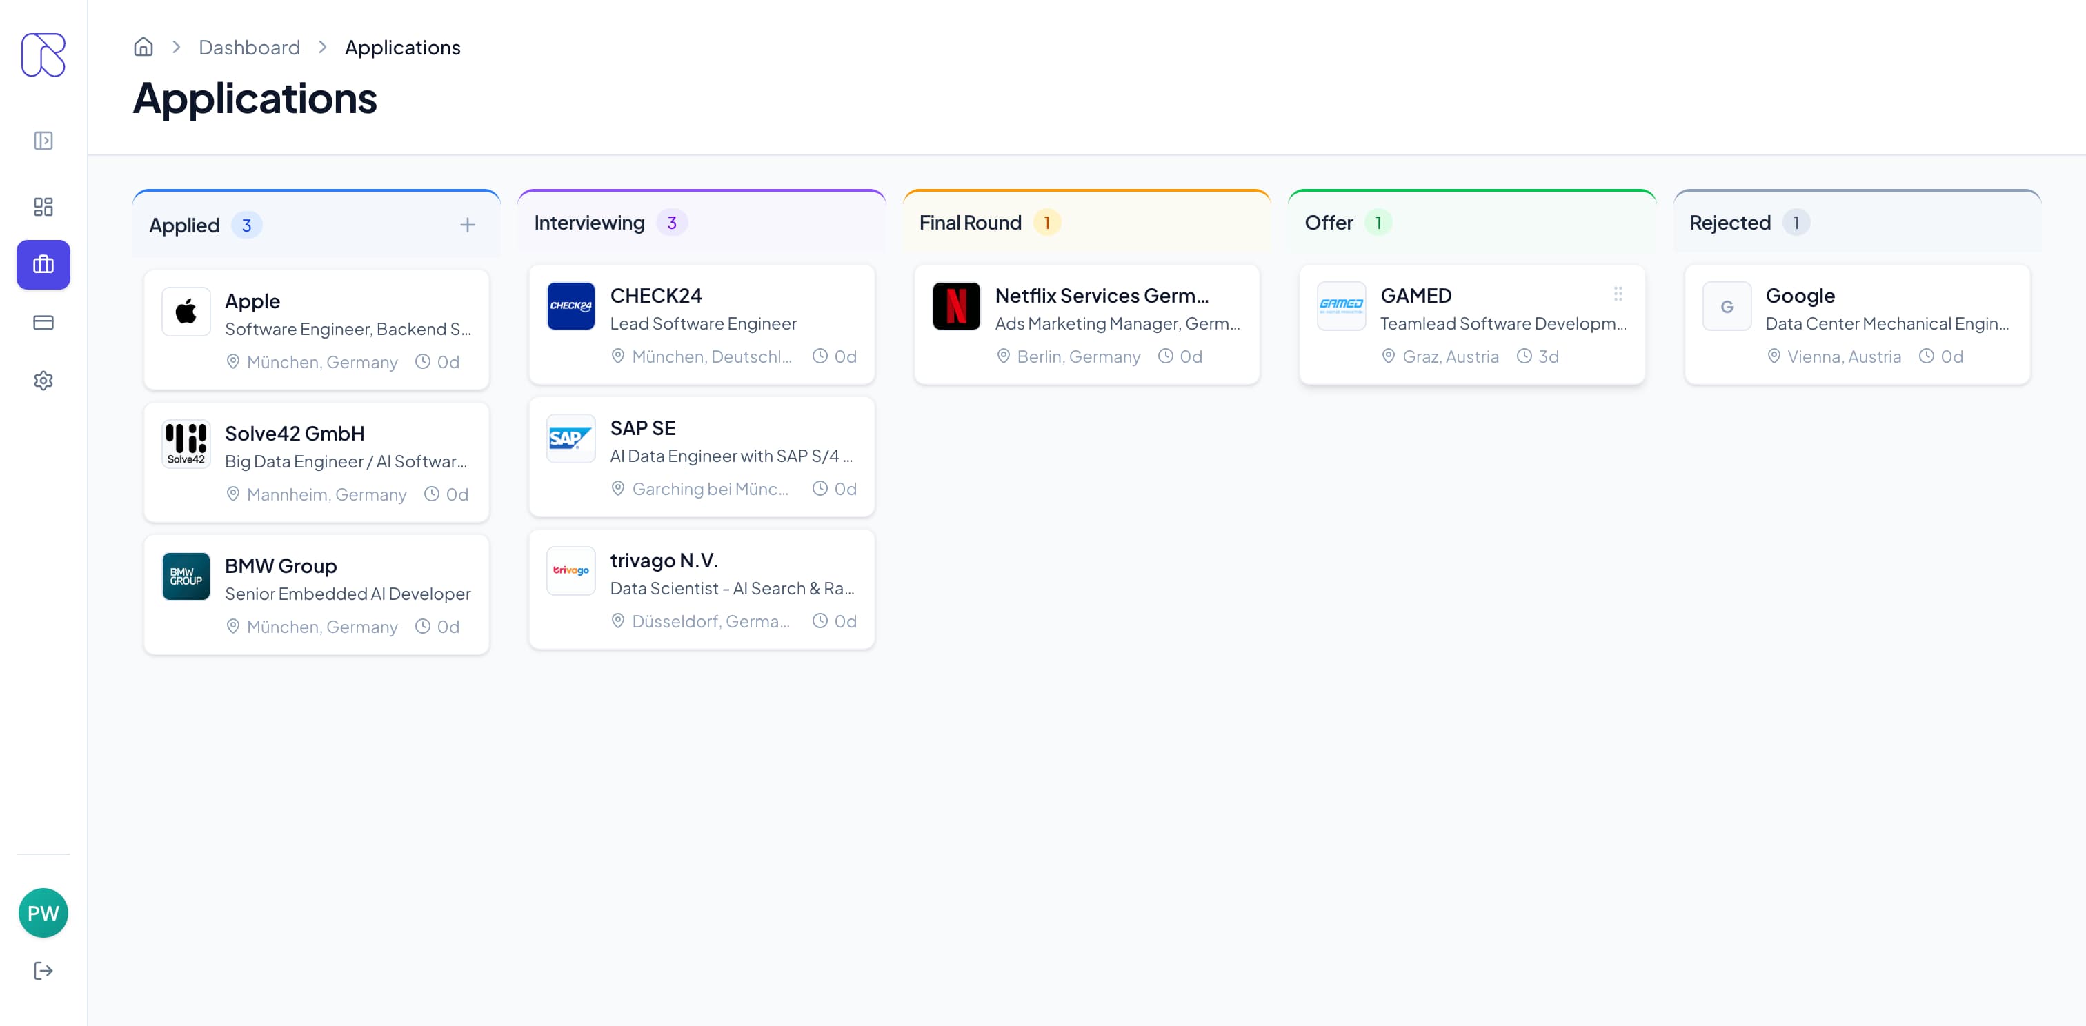
Task: Click the trivago company logo
Action: 571,570
